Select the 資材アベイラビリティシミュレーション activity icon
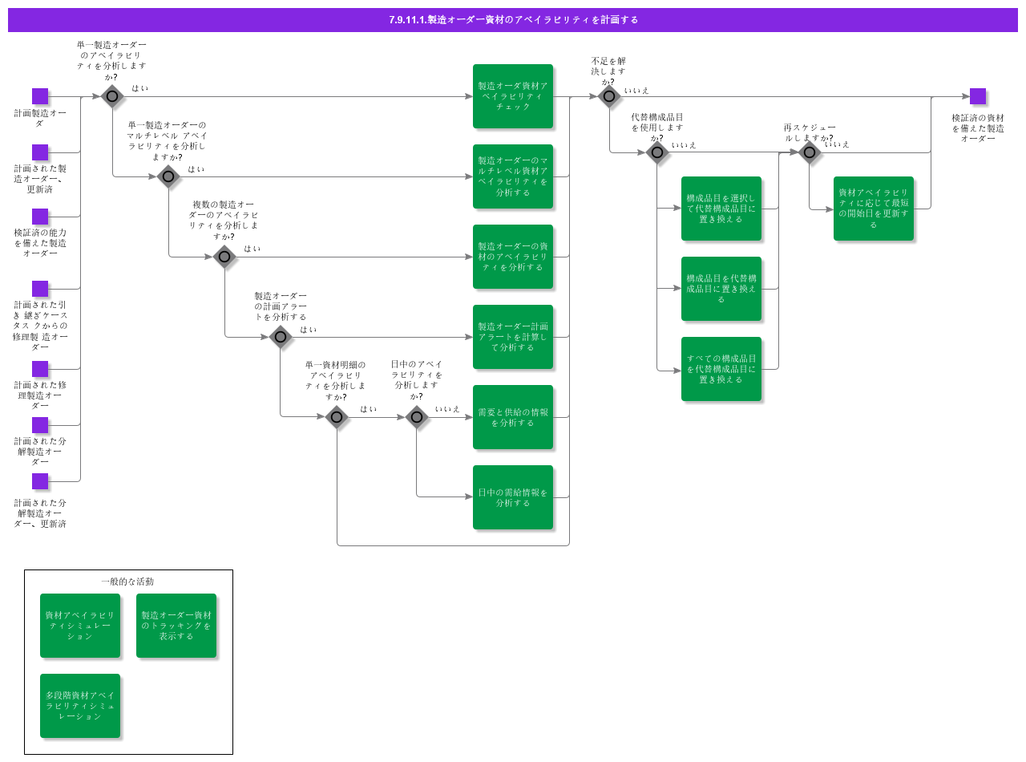The width and height of the screenshot is (1026, 762). point(80,626)
